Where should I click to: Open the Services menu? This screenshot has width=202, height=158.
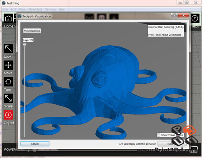[x=50, y=9]
